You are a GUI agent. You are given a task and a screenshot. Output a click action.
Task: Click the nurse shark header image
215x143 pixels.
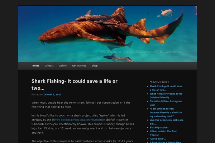coord(107,34)
